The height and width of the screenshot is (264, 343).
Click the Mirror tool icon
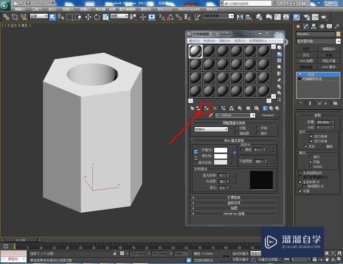[x=240, y=17]
